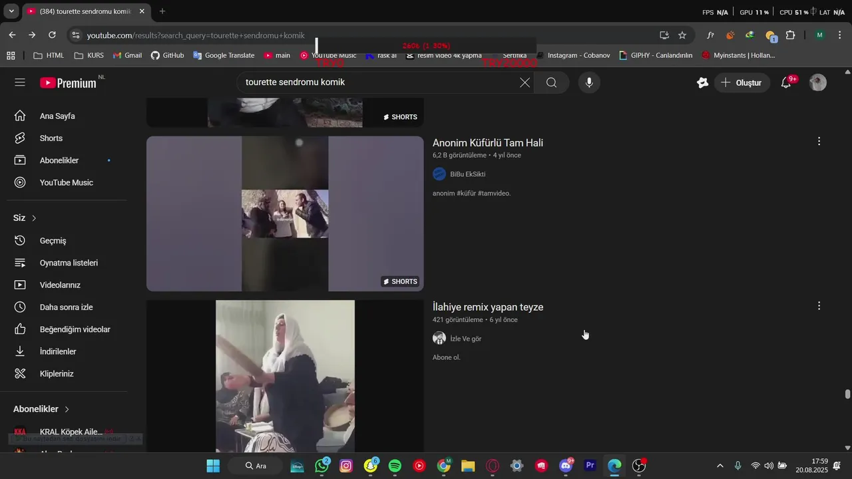The image size is (852, 479).
Task: Open the Chrome extensions puzzle icon
Action: 791,35
